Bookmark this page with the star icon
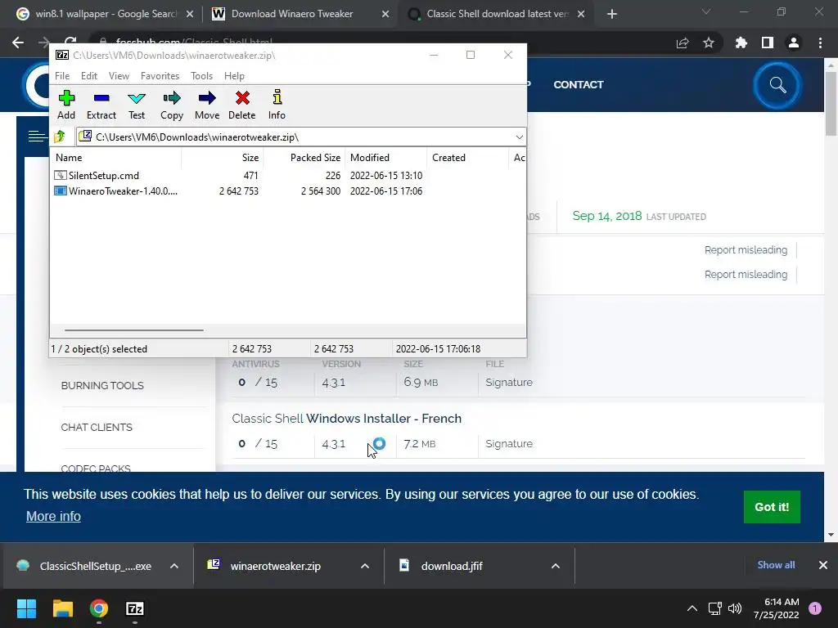The image size is (838, 628). pyautogui.click(x=709, y=43)
